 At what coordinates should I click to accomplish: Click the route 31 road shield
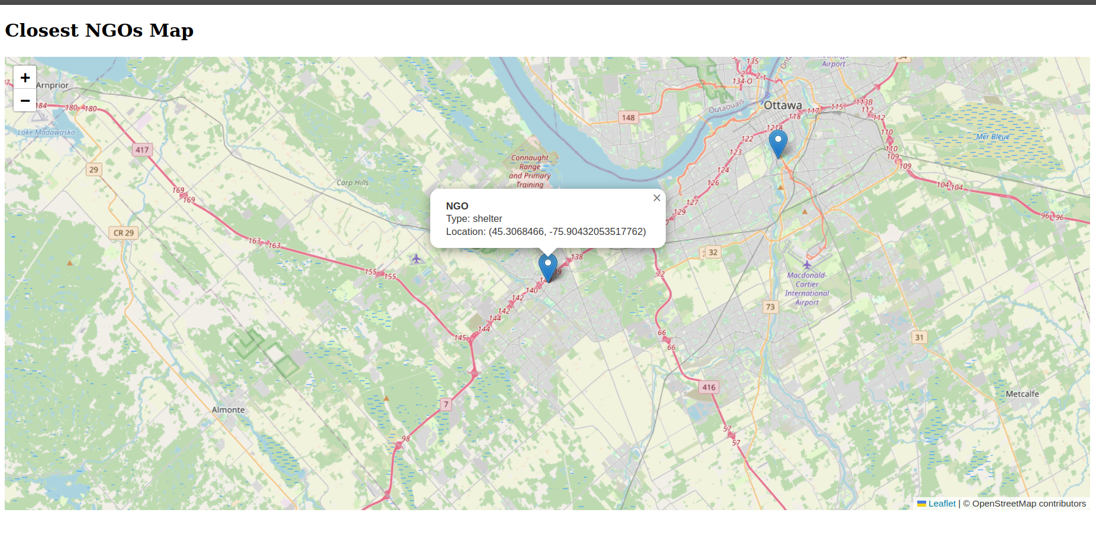click(x=919, y=337)
